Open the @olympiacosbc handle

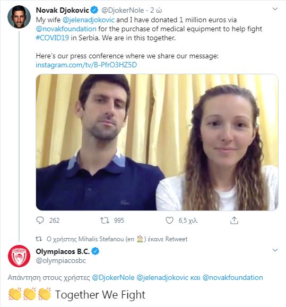(60, 260)
